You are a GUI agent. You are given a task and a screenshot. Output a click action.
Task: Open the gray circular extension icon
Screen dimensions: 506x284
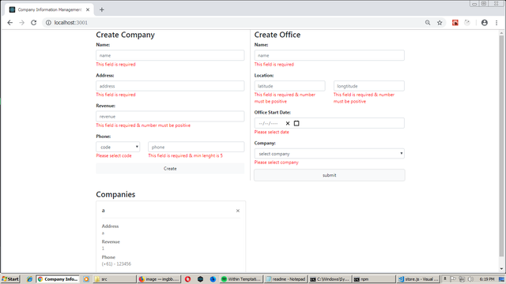tap(467, 23)
